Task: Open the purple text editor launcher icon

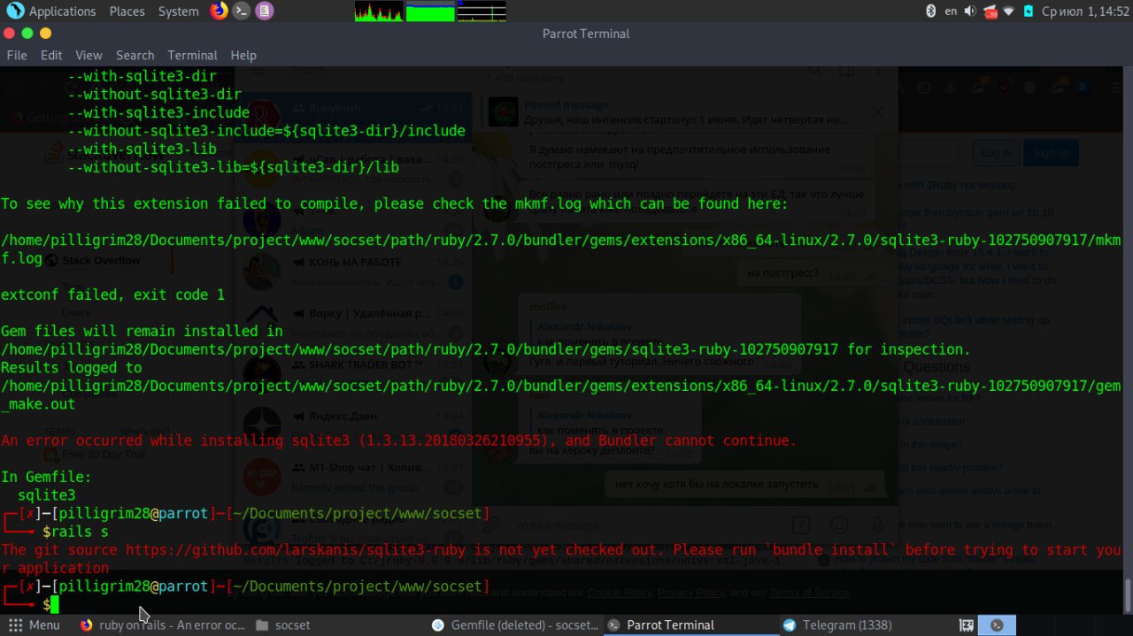Action: [x=264, y=11]
